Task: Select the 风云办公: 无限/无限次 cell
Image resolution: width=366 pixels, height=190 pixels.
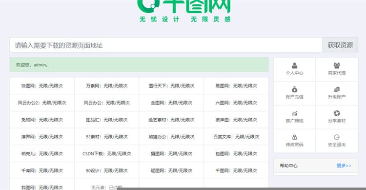Action: point(107,103)
